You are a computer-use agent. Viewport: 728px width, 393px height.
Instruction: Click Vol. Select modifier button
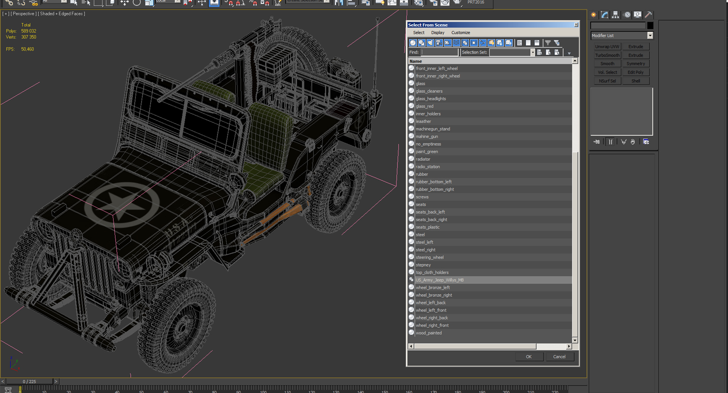coord(607,72)
